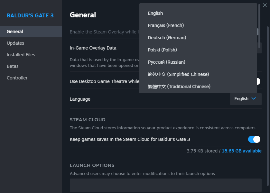Pick Simplified Chinese from the language list

coord(198,74)
